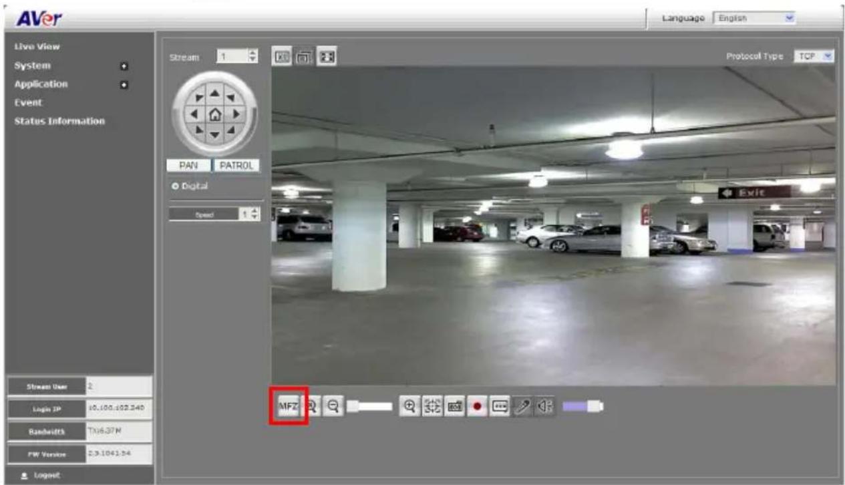
Task: Click the zoom-out magnifier before the zoom slider
Action: click(332, 406)
